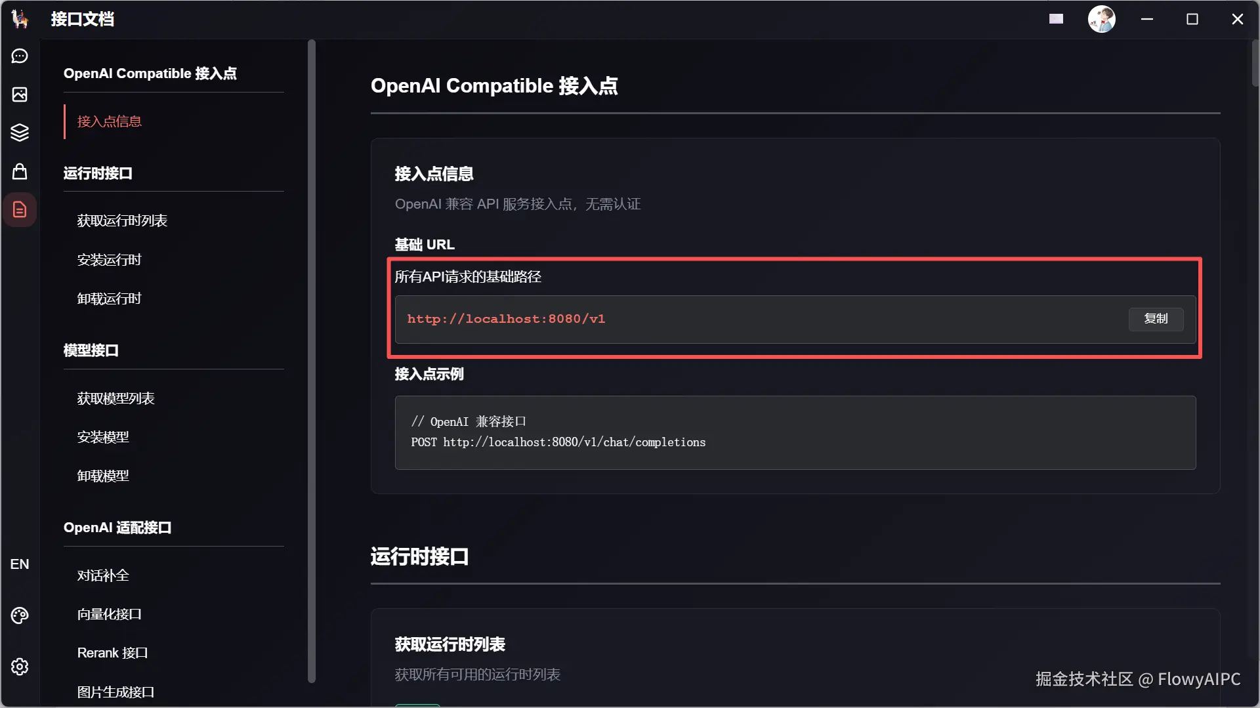Copy the base URL with 复制 button
Viewport: 1260px width, 708px height.
click(1156, 319)
